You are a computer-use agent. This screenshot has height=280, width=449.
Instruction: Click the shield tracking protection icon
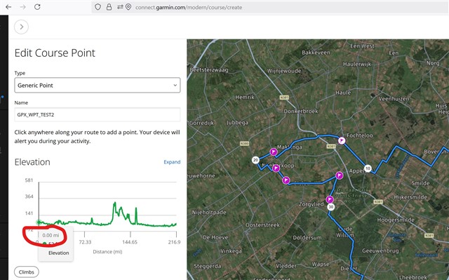pyautogui.click(x=98, y=7)
